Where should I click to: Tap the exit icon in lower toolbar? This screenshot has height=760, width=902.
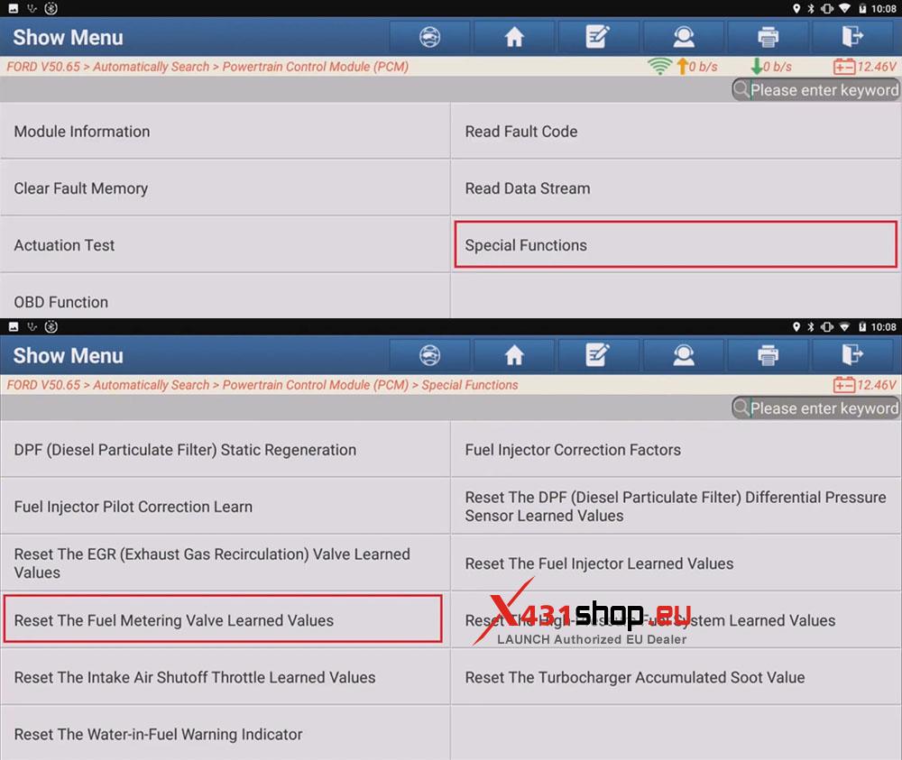pos(853,355)
